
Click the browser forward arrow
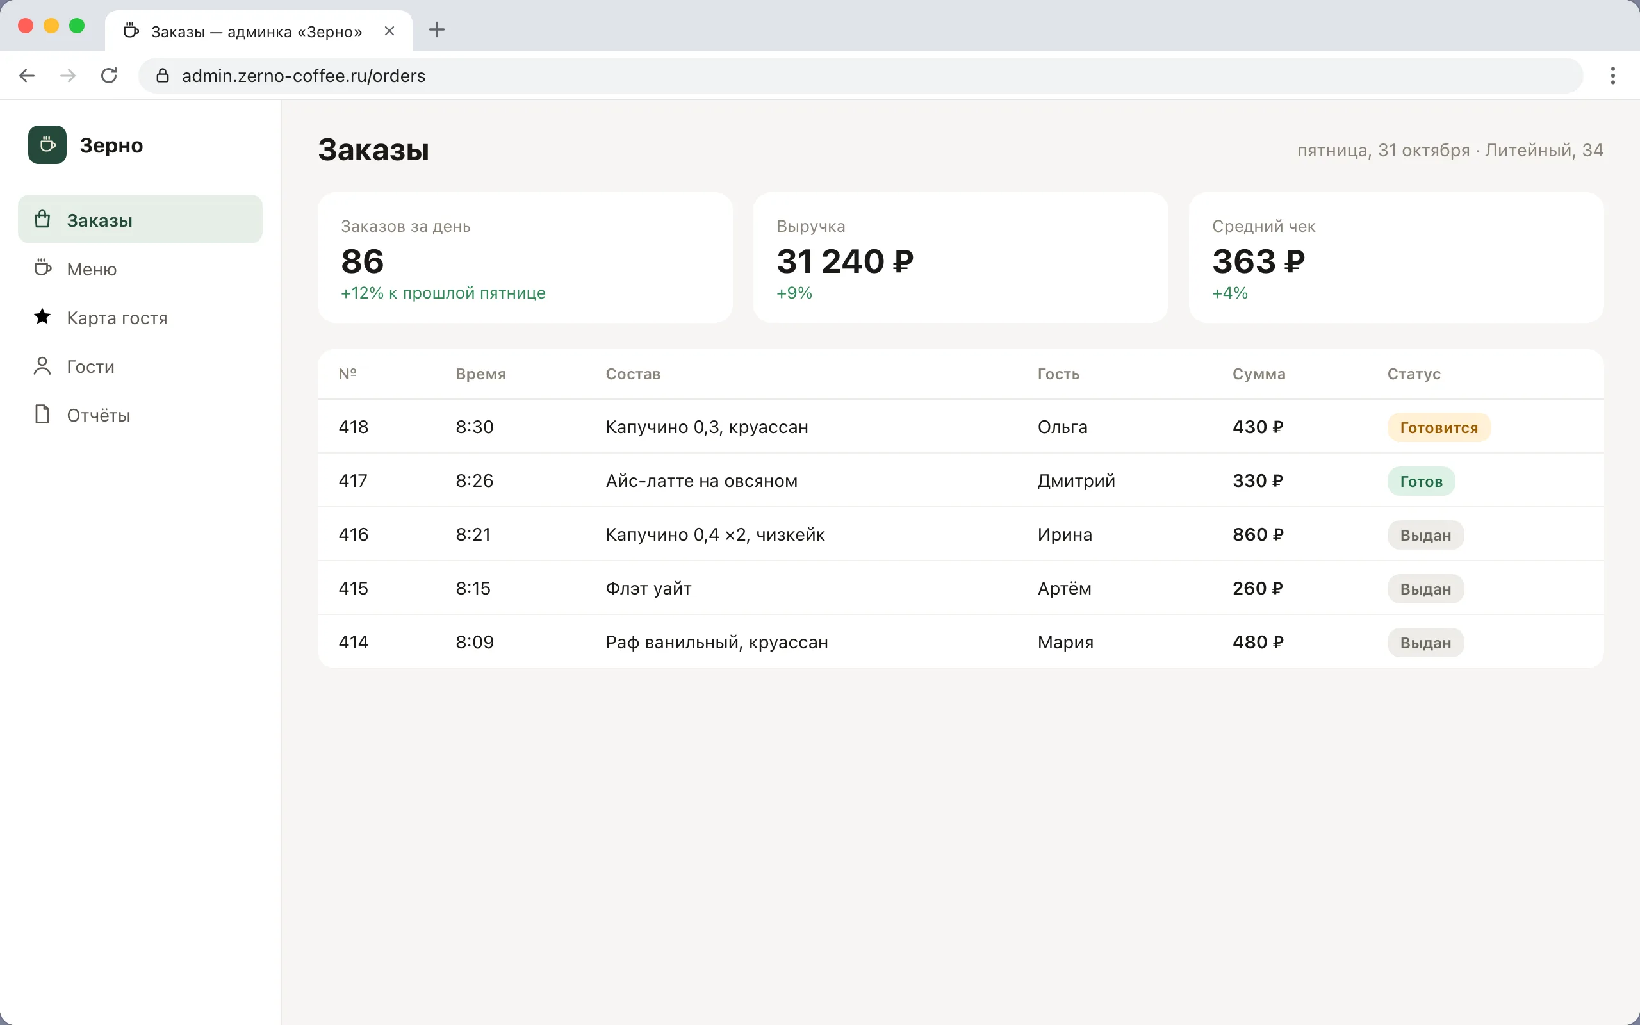pos(68,75)
